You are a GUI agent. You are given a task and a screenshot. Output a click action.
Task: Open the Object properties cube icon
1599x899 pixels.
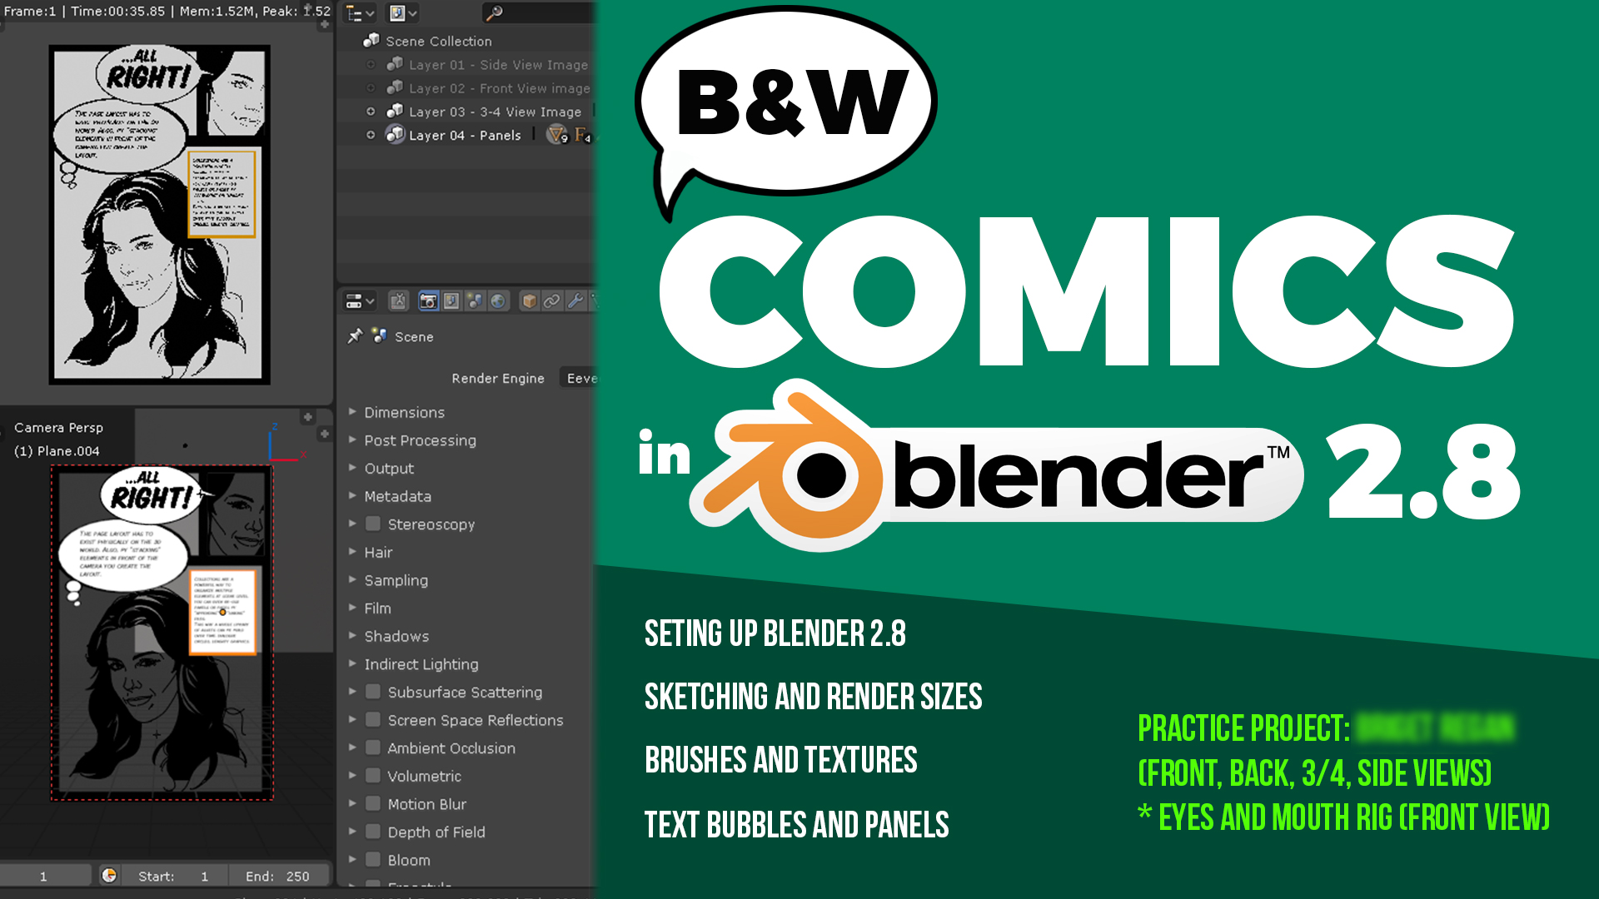click(529, 301)
